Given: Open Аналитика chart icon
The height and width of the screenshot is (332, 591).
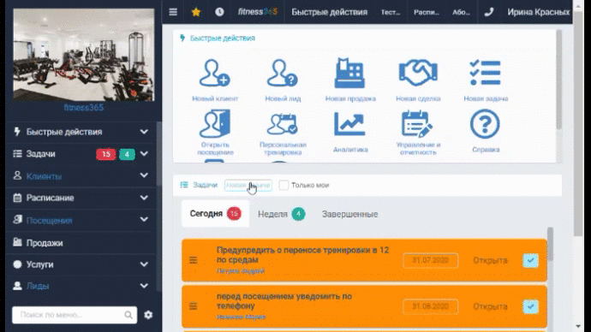Looking at the screenshot, I should [350, 132].
